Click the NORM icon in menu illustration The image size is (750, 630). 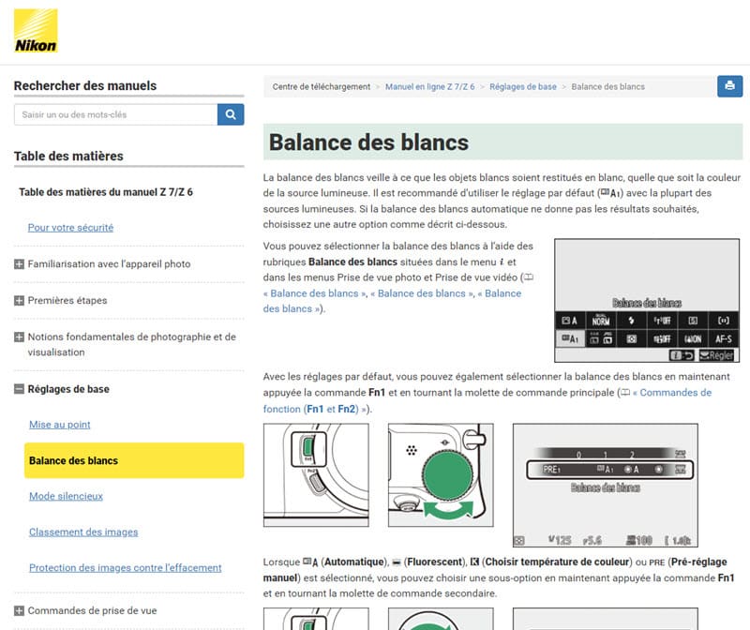(x=601, y=321)
